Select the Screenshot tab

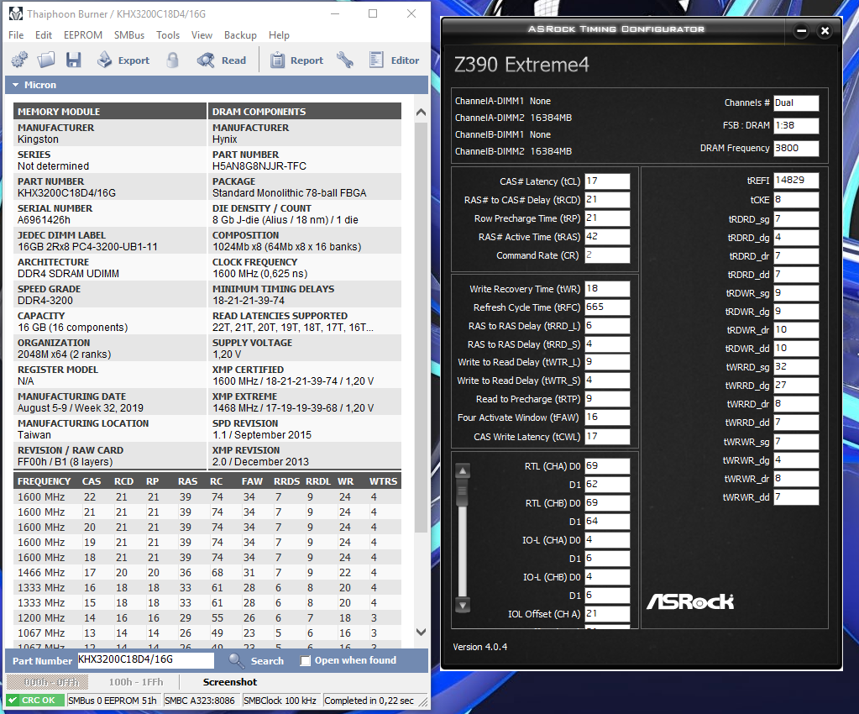[x=229, y=682]
